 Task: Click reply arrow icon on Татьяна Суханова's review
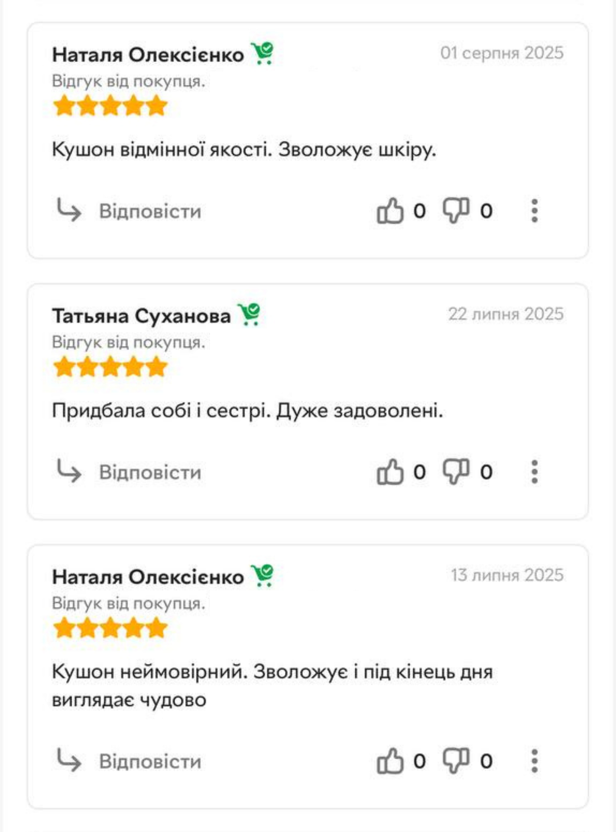(69, 471)
